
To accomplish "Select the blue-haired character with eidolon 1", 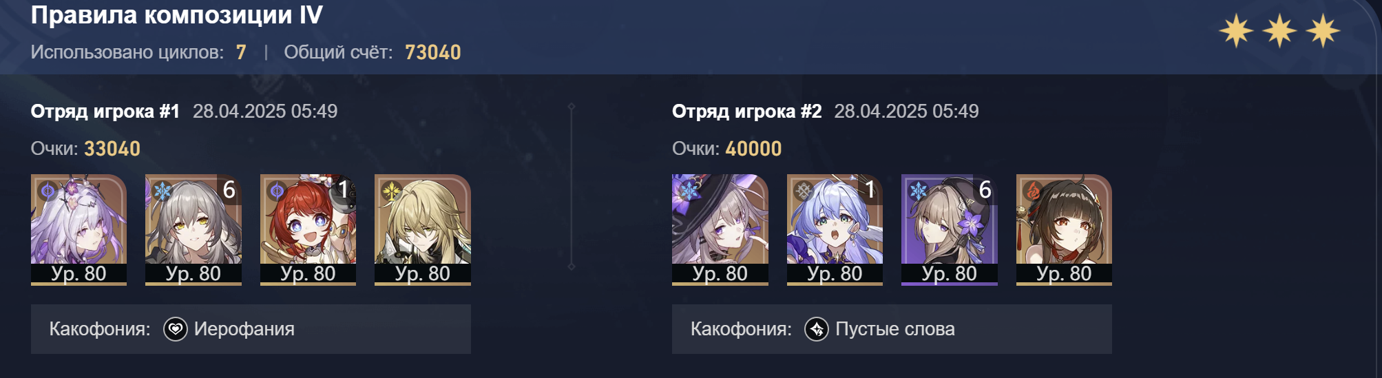I will [x=835, y=229].
